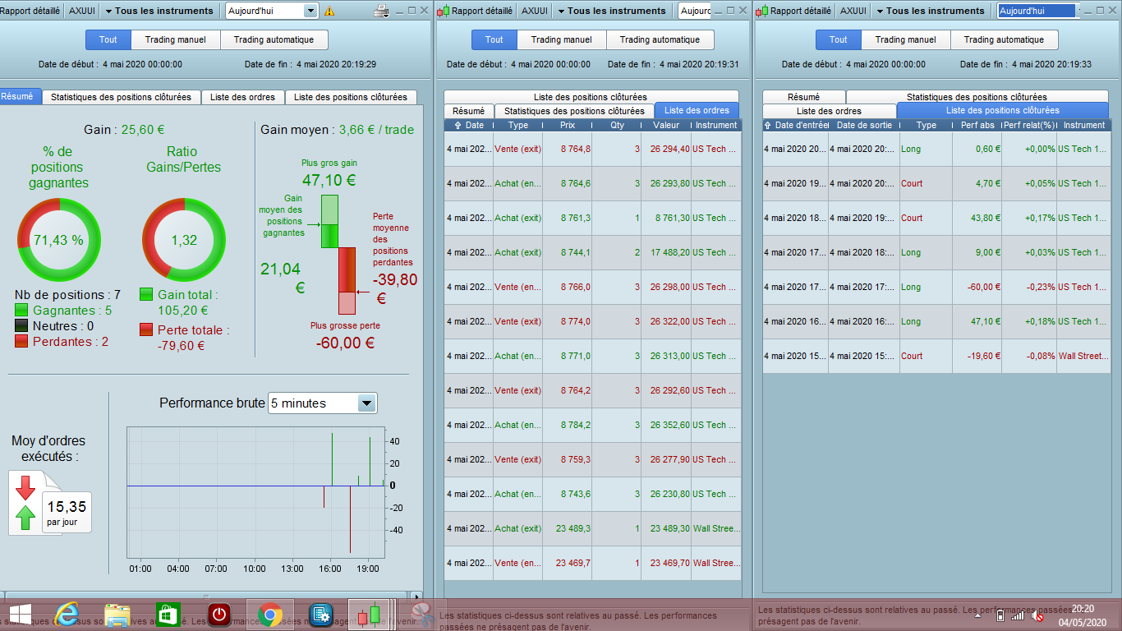
Task: Click the sort arrow in the orders Date header
Action: 458,125
